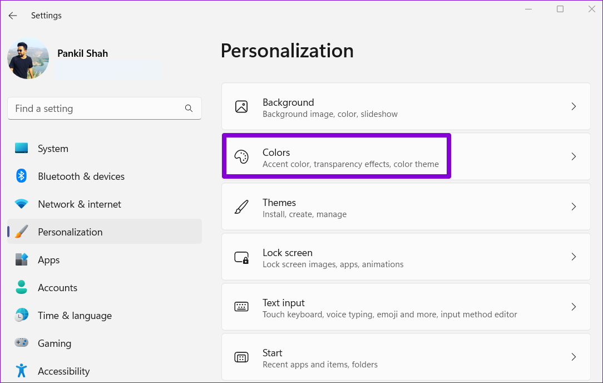Click the Settings window title text
Screen dimensions: 603x383
(46, 16)
